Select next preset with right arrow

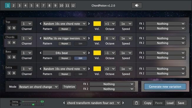point(123,103)
